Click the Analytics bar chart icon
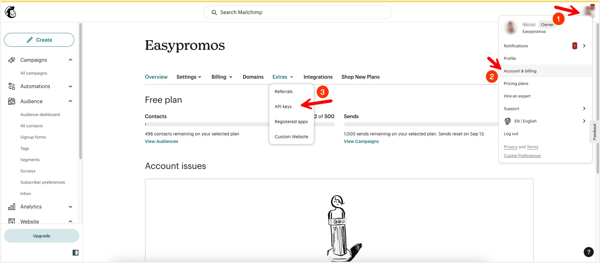Screen dimensions: 600x263 (x=12, y=207)
